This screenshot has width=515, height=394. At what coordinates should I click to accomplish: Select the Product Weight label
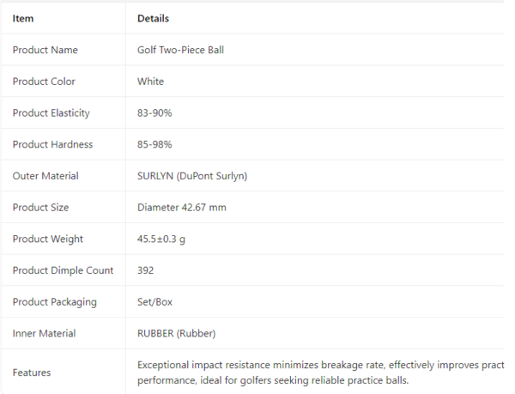[x=47, y=239]
